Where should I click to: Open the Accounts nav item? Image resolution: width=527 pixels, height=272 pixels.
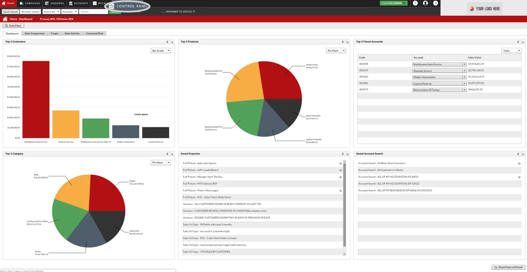coord(79,3)
